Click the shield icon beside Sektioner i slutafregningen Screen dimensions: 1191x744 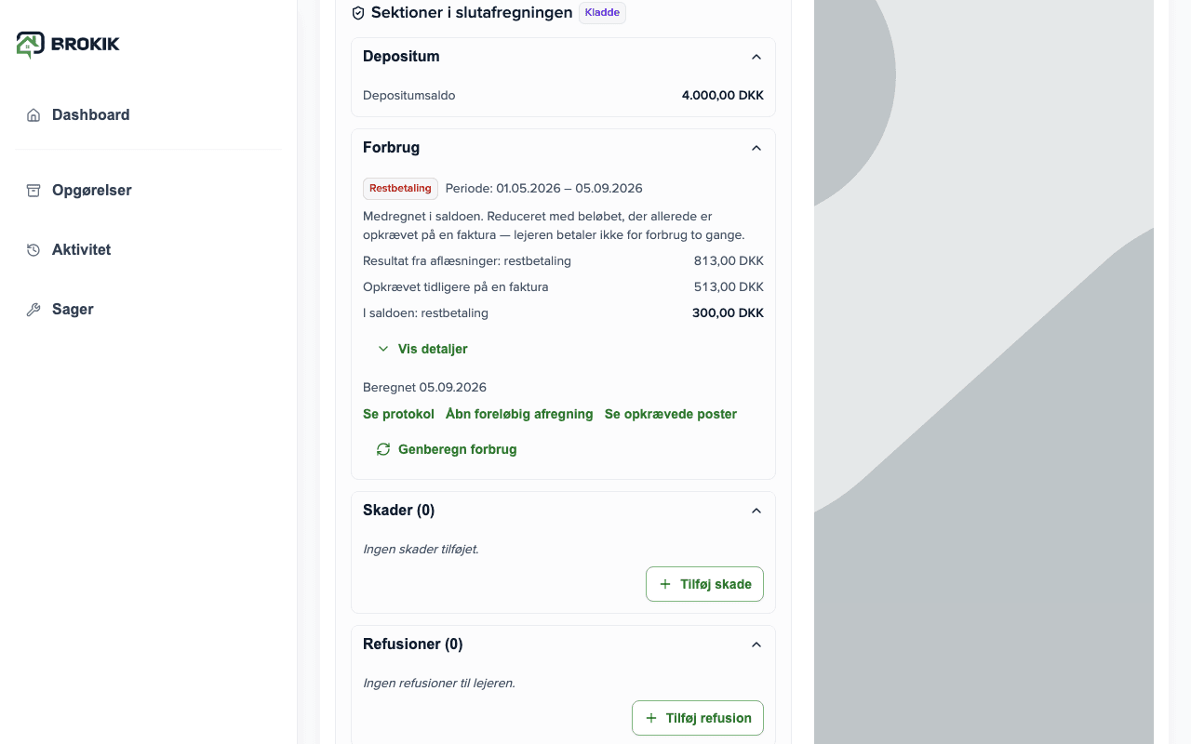358,13
